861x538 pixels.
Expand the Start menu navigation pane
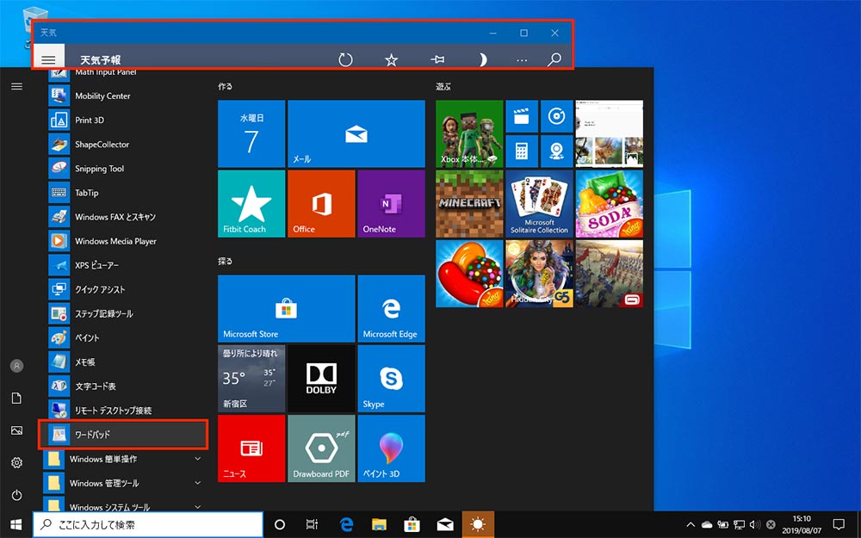[x=17, y=86]
